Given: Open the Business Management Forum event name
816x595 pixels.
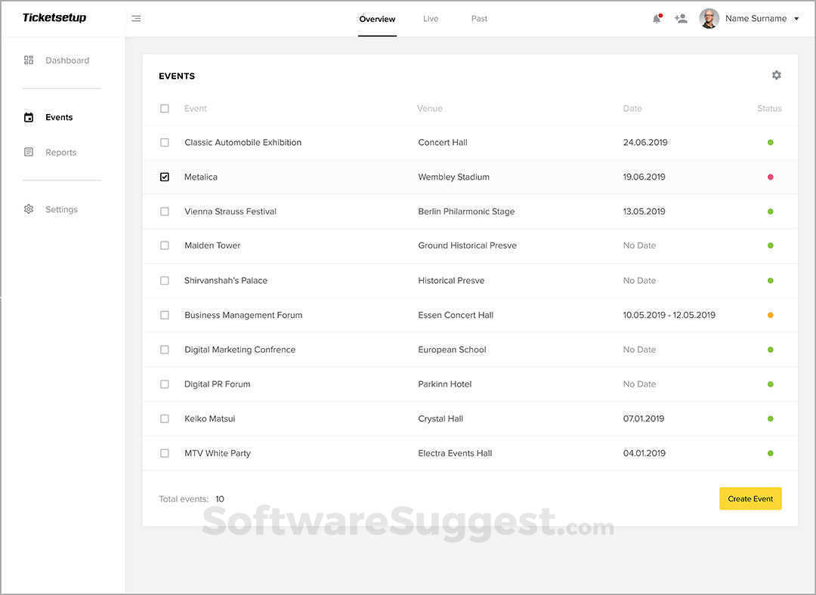Looking at the screenshot, I should (243, 315).
